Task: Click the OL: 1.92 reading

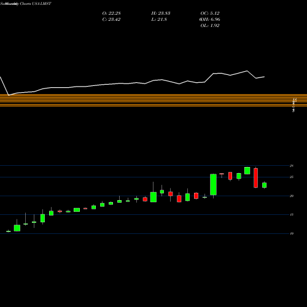Action: click(210, 26)
